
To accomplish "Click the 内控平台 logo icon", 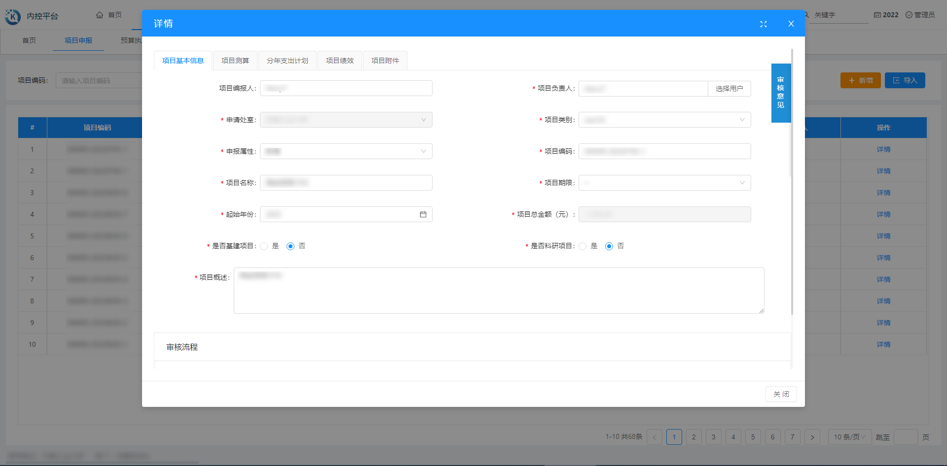I will click(13, 16).
